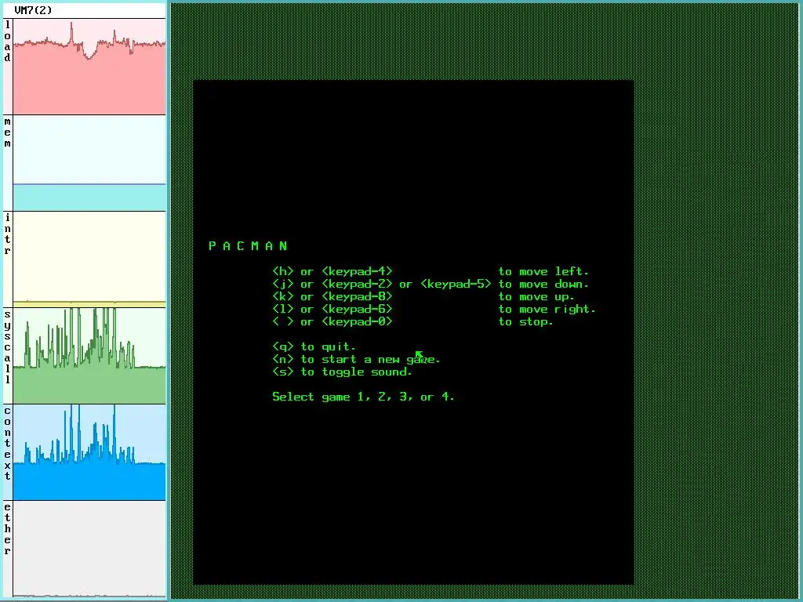This screenshot has width=803, height=602.
Task: Click the 'to move right.' text
Action: coord(547,309)
